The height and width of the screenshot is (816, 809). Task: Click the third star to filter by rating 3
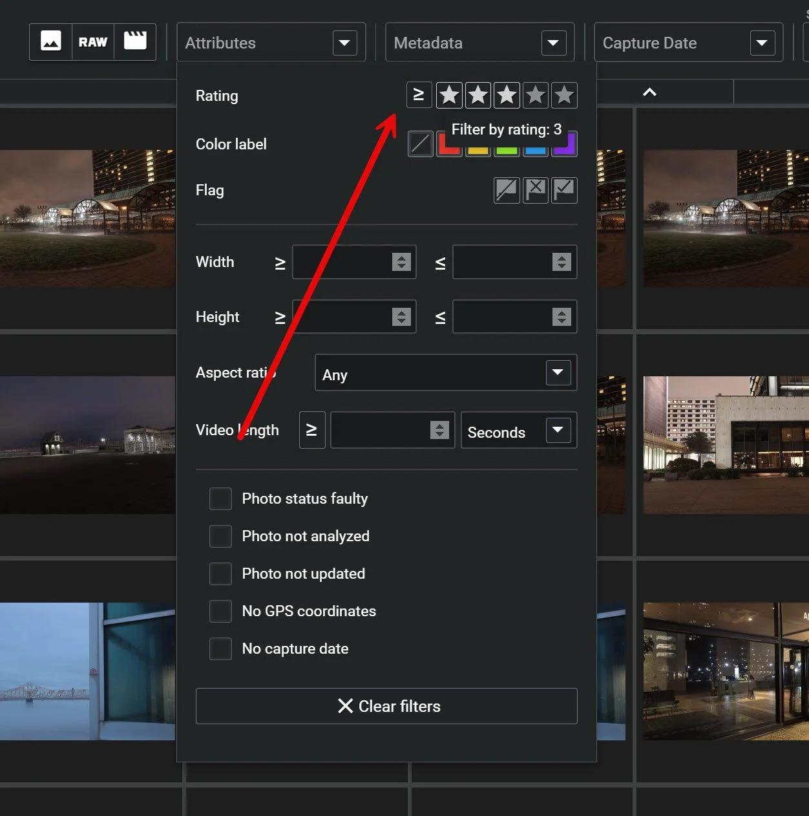pos(507,95)
